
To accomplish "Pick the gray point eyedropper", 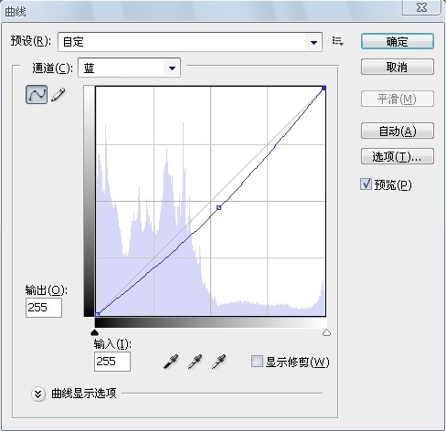I will [x=195, y=362].
